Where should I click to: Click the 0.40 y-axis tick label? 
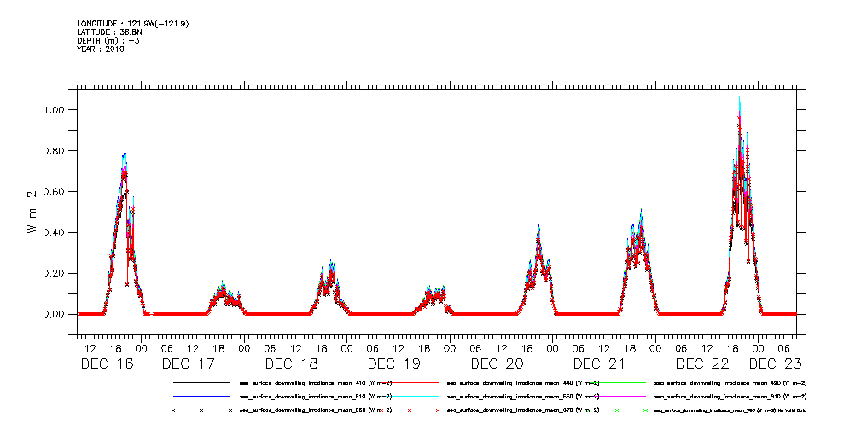55,232
